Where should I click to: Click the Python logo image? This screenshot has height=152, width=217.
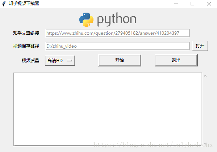(x=108, y=19)
